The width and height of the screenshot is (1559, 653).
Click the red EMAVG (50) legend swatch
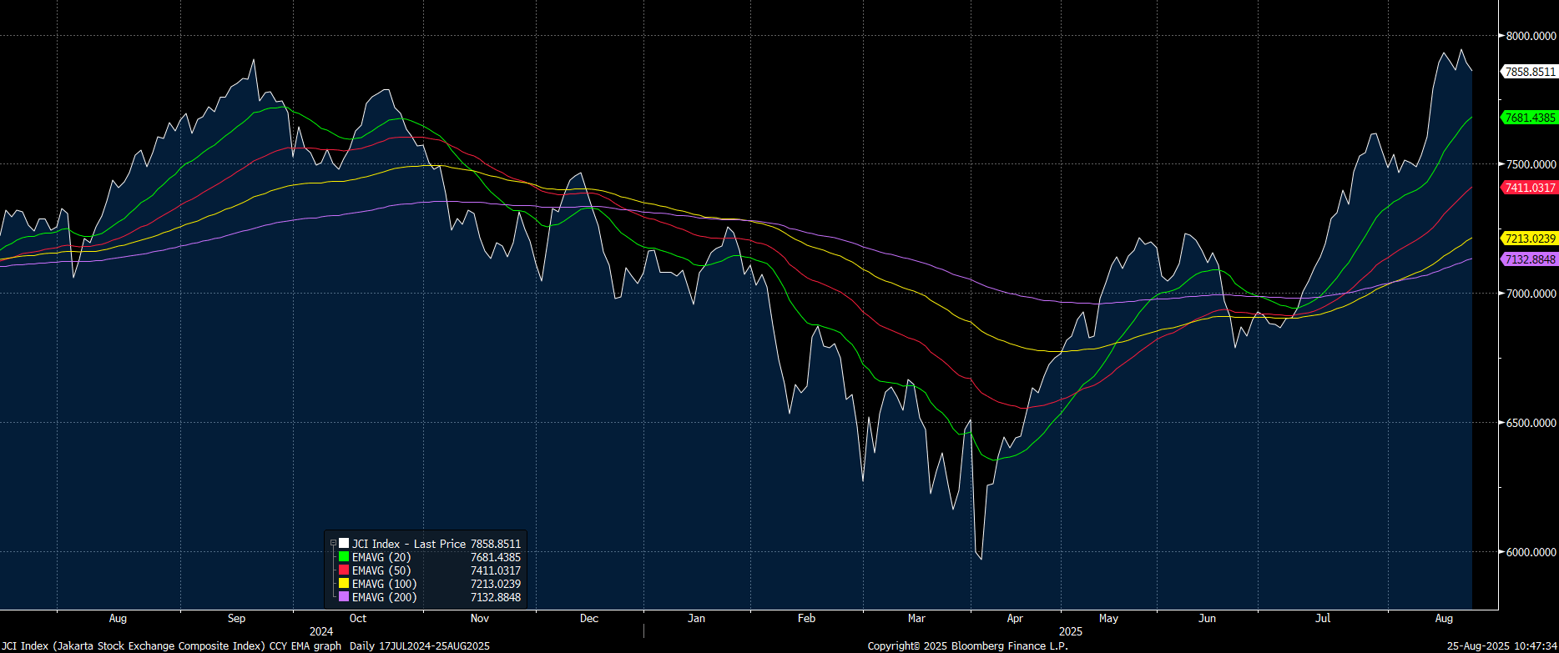(344, 570)
